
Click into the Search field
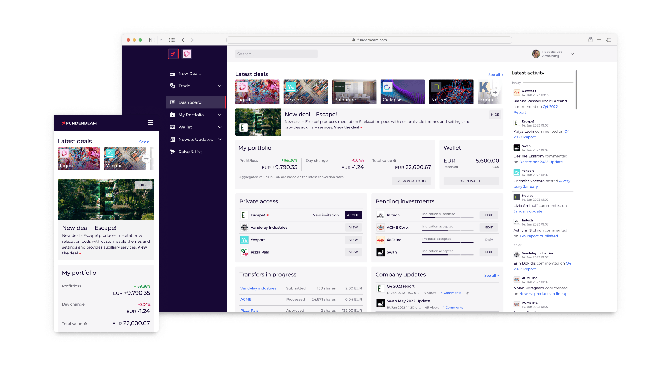(x=276, y=54)
